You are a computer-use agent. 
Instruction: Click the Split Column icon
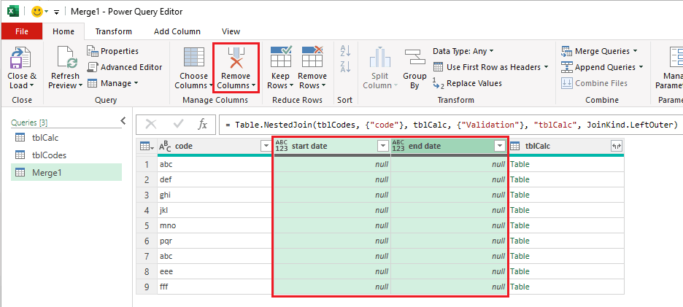click(x=380, y=57)
